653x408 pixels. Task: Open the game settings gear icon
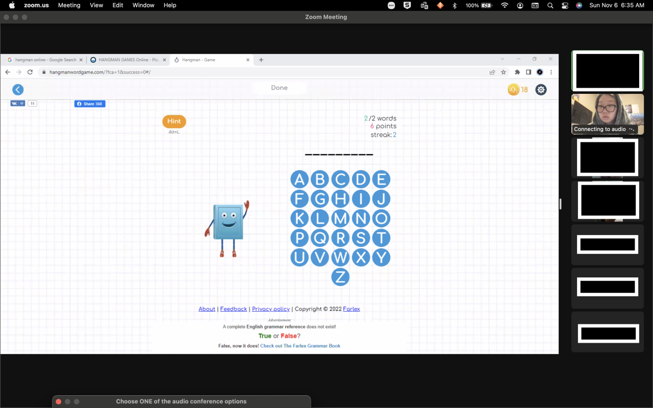tap(541, 90)
